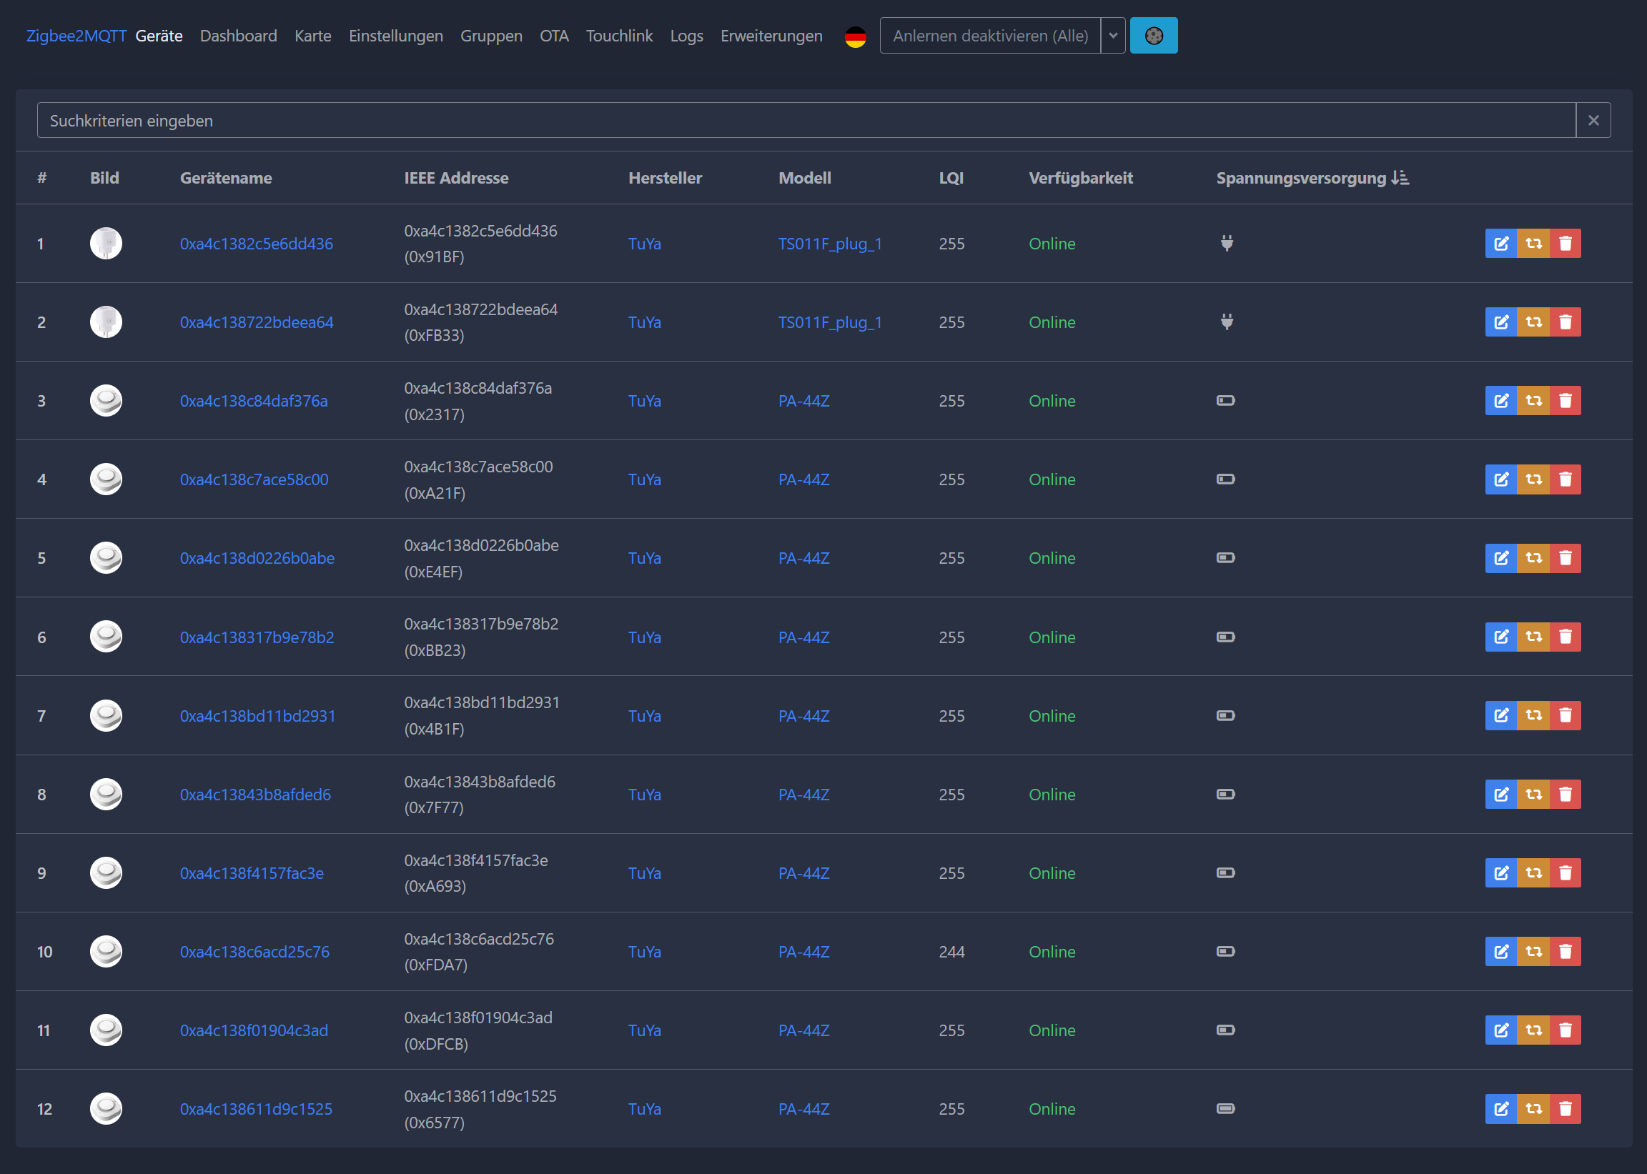Click edit icon in row 0xa4c138611d9c1525
This screenshot has width=1647, height=1174.
coord(1501,1109)
